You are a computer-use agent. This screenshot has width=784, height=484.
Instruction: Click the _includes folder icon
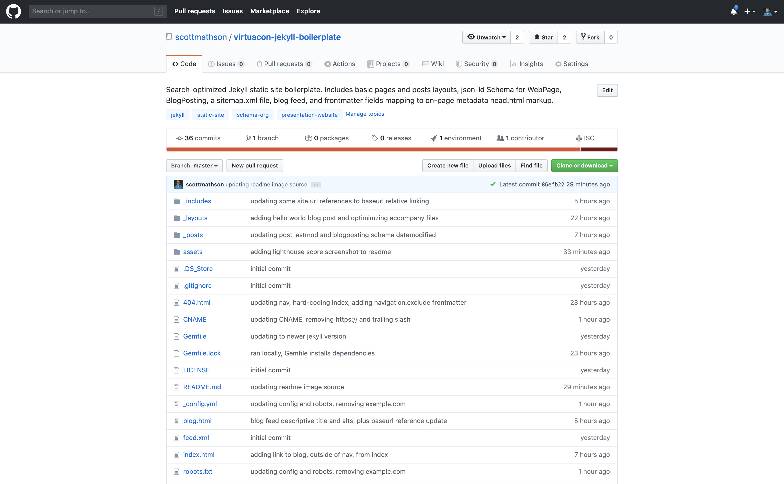pyautogui.click(x=177, y=201)
